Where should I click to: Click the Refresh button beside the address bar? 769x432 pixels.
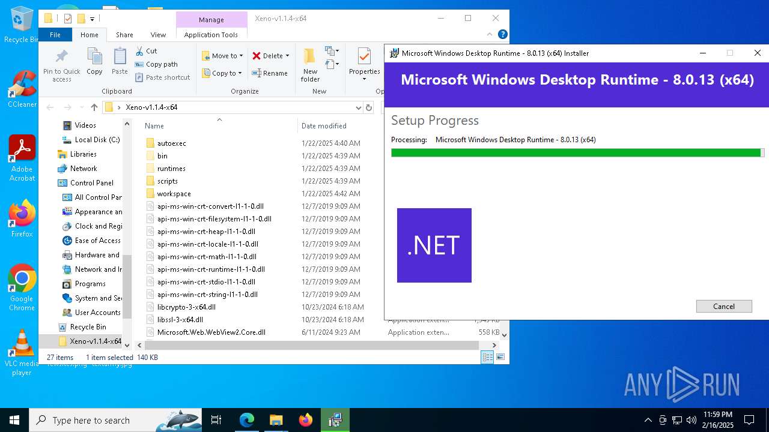click(369, 107)
